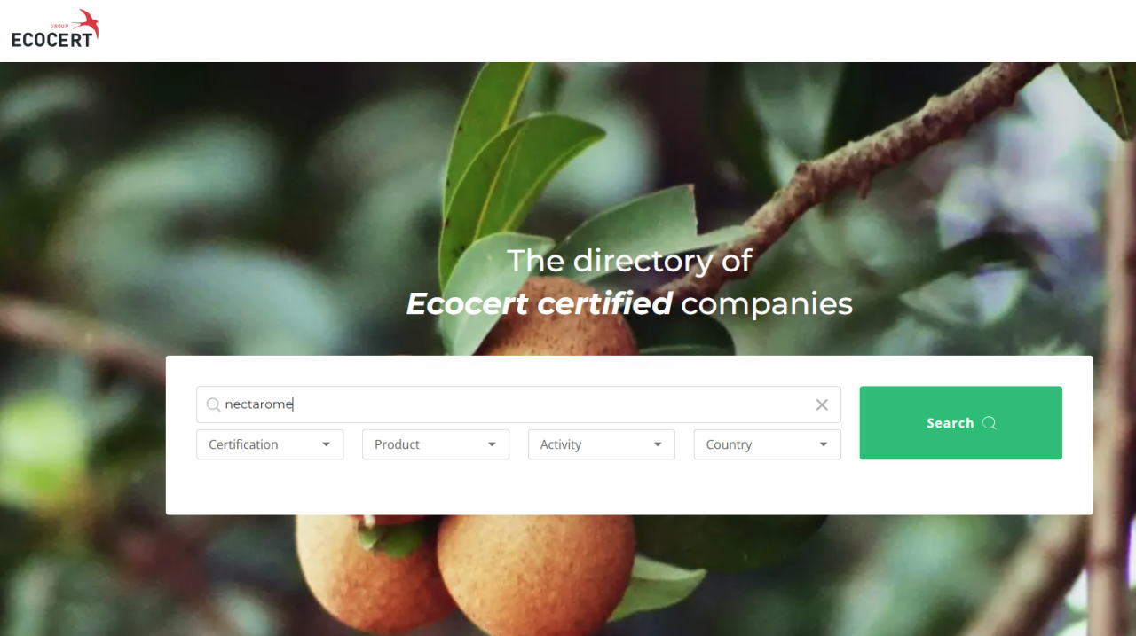The height and width of the screenshot is (636, 1136).
Task: Click the word 'companies' in the heading
Action: pos(767,304)
